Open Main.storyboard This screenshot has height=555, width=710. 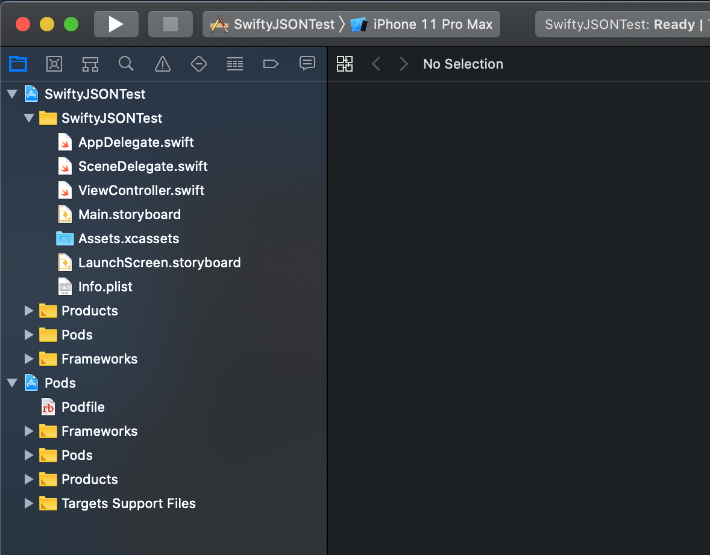(x=130, y=214)
